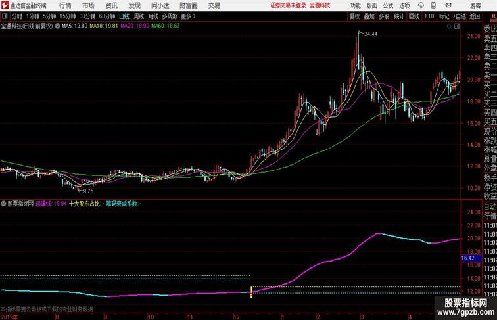Click the 筹码衰减系数 indicator label
The width and height of the screenshot is (497, 320).
[122, 204]
